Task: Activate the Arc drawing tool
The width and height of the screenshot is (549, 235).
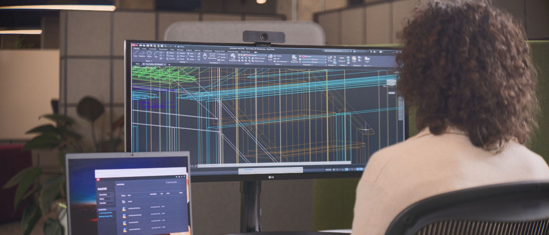Action: click(x=156, y=54)
